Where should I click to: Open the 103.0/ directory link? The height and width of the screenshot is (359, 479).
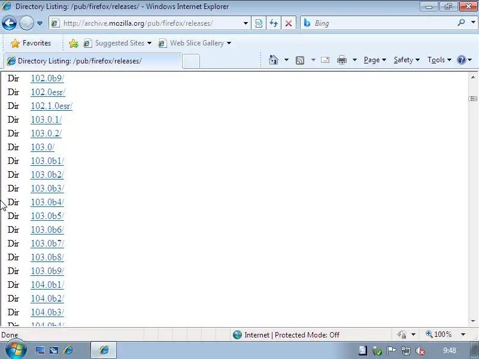pos(43,147)
